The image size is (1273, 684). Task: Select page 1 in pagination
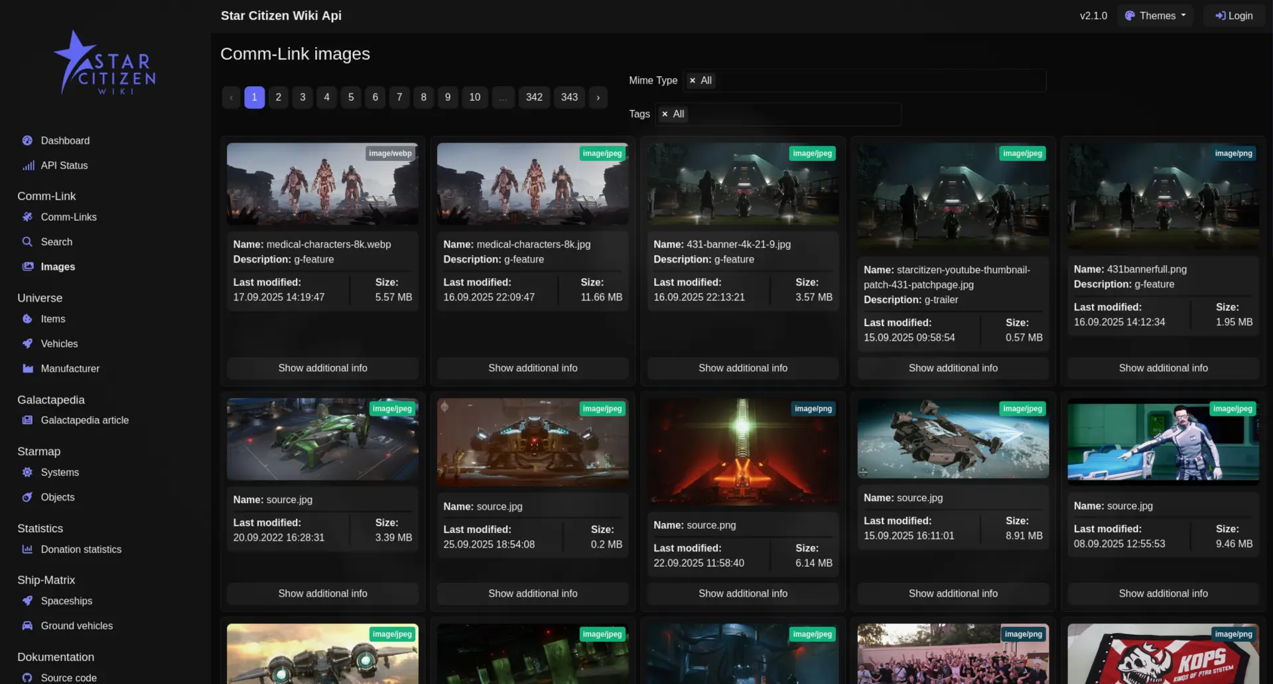click(x=254, y=97)
